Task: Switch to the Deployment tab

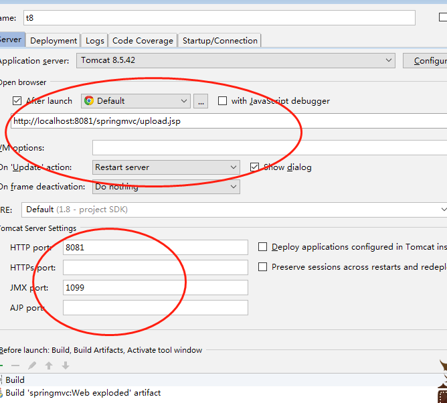Action: (54, 40)
